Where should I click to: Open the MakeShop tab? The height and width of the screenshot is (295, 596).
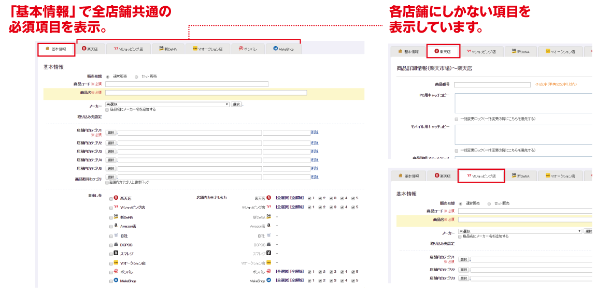pos(283,49)
